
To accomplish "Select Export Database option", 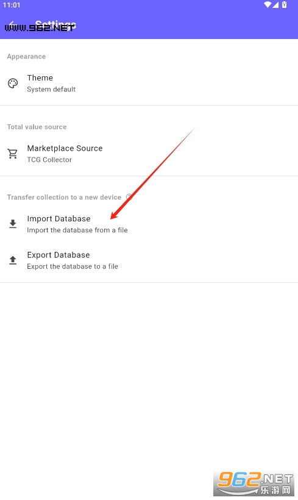I will tap(149, 260).
